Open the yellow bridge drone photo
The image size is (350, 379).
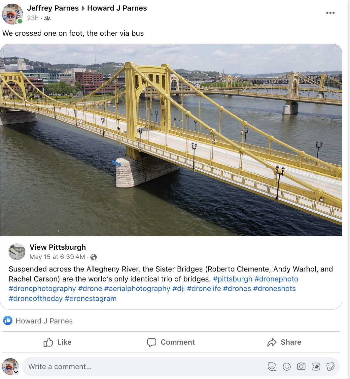click(171, 140)
